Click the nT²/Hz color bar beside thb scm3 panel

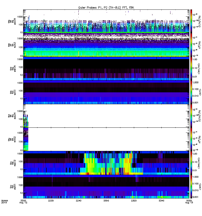(191, 45)
